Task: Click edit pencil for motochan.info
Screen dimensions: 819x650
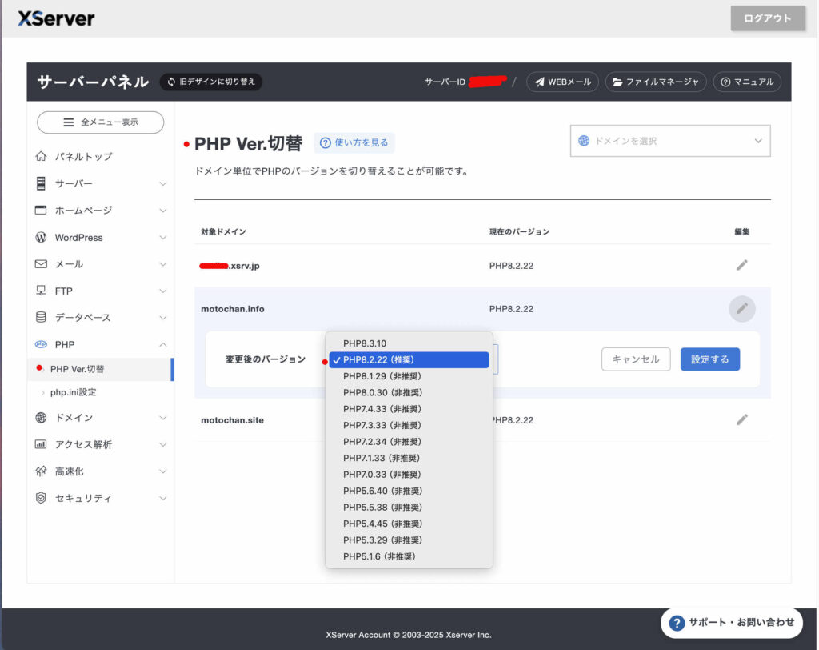Action: pyautogui.click(x=741, y=309)
